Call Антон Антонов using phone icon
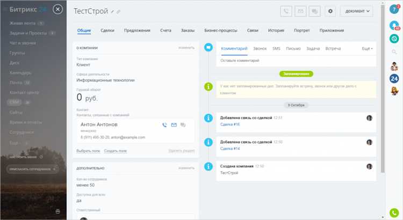 [164, 125]
